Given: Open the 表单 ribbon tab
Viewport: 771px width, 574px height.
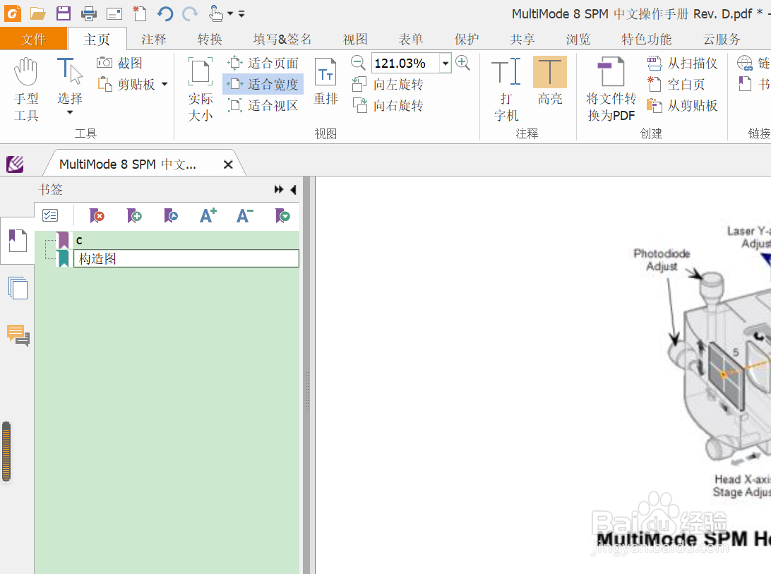Looking at the screenshot, I should pos(411,39).
